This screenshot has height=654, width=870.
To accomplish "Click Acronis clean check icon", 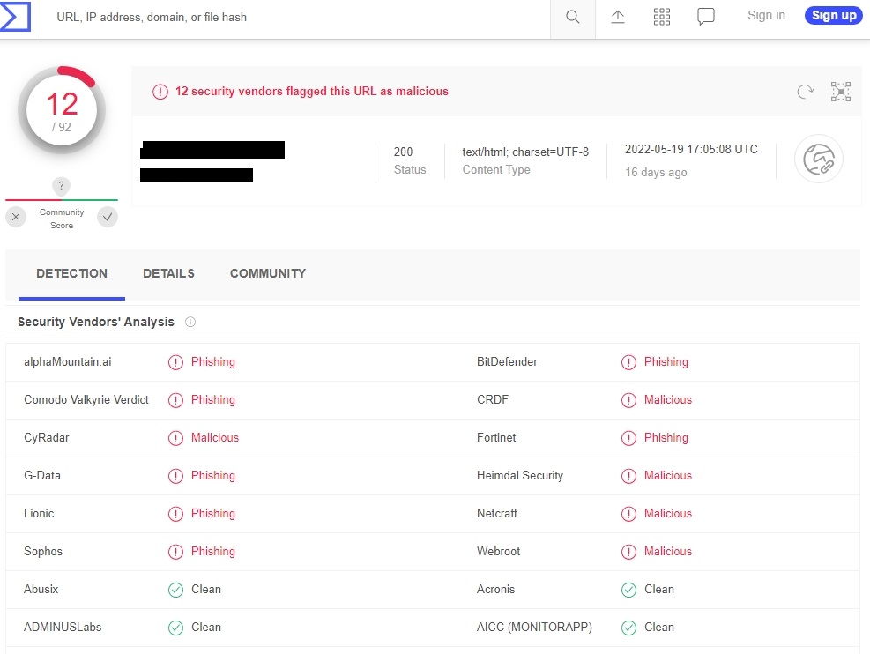I will 628,590.
